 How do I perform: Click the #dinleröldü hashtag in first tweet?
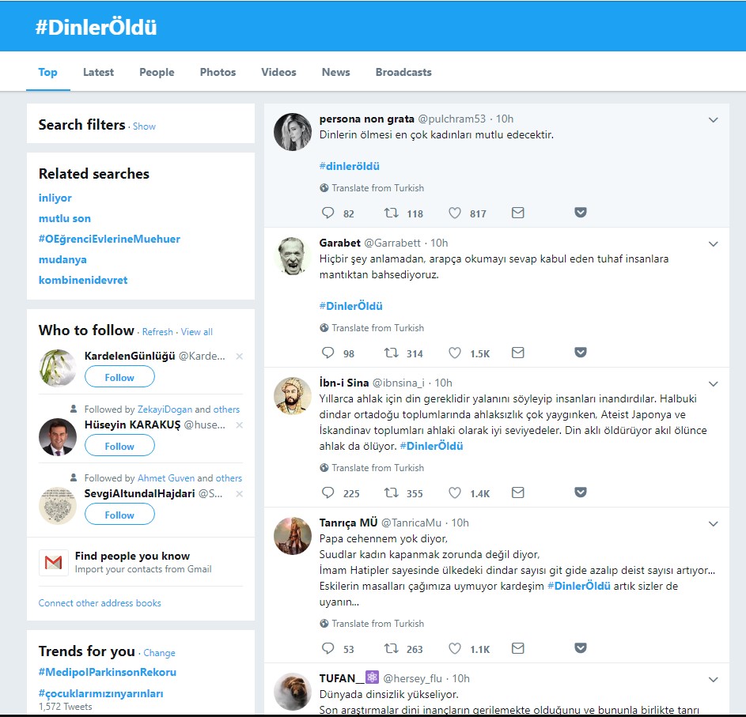[349, 167]
